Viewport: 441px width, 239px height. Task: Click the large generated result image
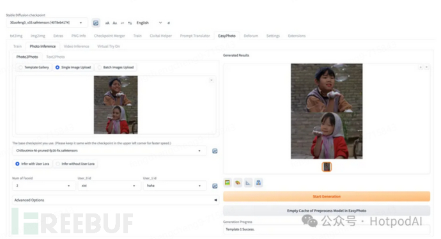point(327,111)
